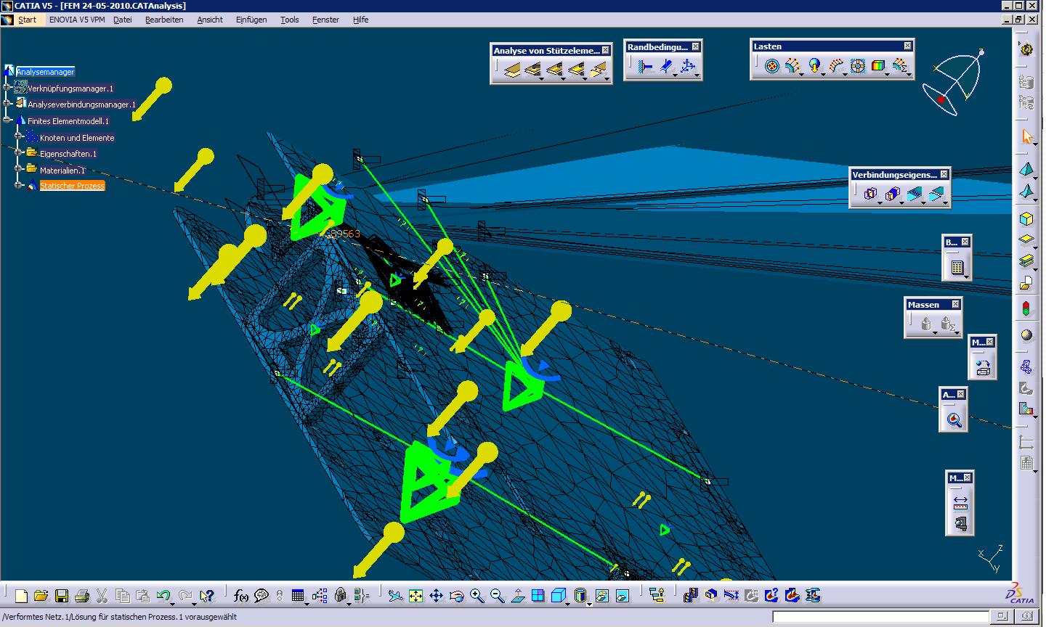The height and width of the screenshot is (627, 1046).
Task: Click the Normal View icon
Action: pos(517,597)
